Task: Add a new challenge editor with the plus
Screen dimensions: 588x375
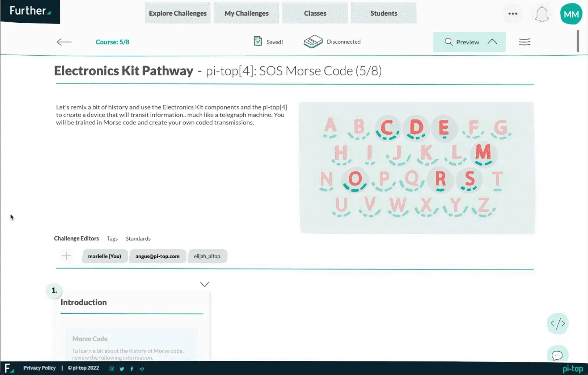Action: pyautogui.click(x=66, y=256)
